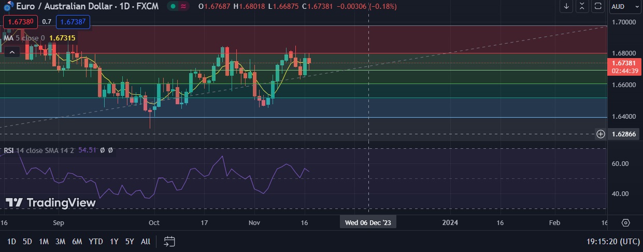Click the pink approximate-data indicator icon
Image resolution: width=643 pixels, height=252 pixels.
(184, 6)
